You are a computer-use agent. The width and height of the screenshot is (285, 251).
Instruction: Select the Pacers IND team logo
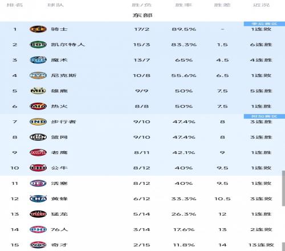(x=38, y=122)
